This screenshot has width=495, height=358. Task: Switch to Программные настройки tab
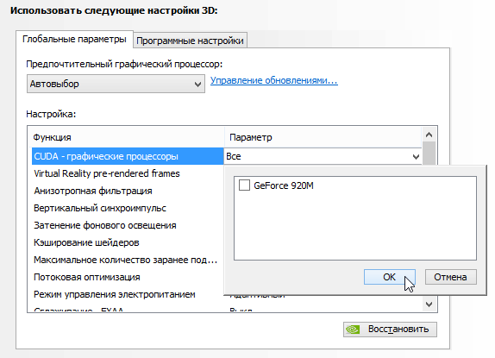(x=190, y=41)
